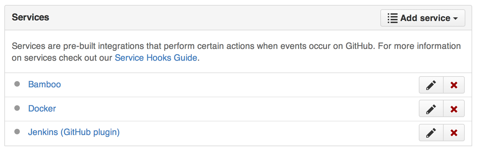
Task: Open the Bamboo service link
Action: click(44, 84)
